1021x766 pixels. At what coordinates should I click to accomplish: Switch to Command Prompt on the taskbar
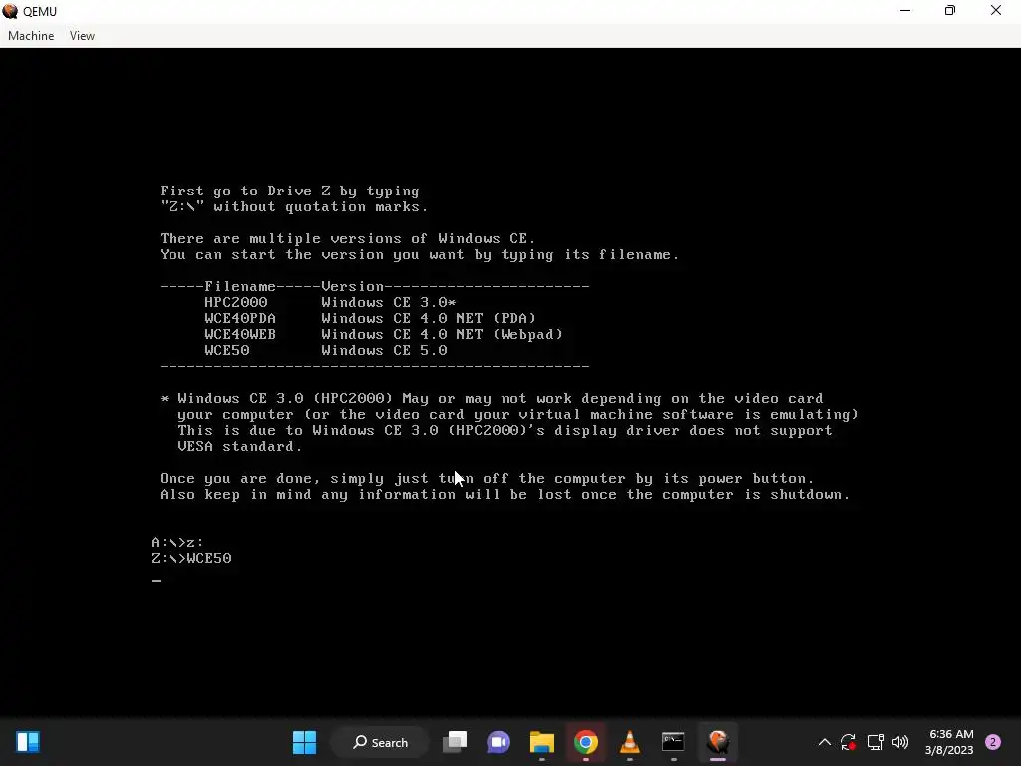673,742
